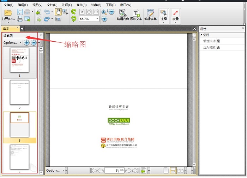Screen dimensions: 247x178
Task: Open the 编辑(E) menu
Action: point(23,5)
